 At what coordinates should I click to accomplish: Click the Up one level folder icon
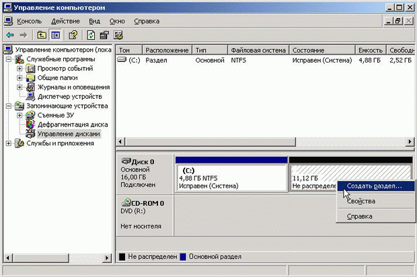42,35
